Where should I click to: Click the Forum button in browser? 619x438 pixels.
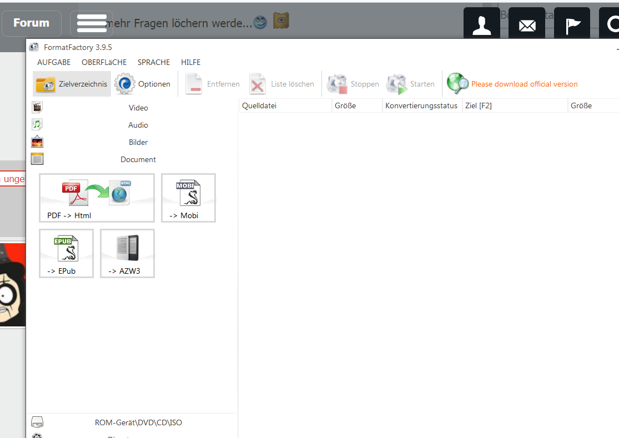[x=32, y=23]
